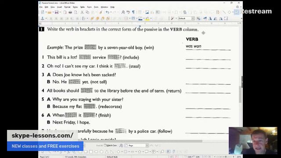Open the Edit menu
This screenshot has height=158, width=281.
pos(47,7)
